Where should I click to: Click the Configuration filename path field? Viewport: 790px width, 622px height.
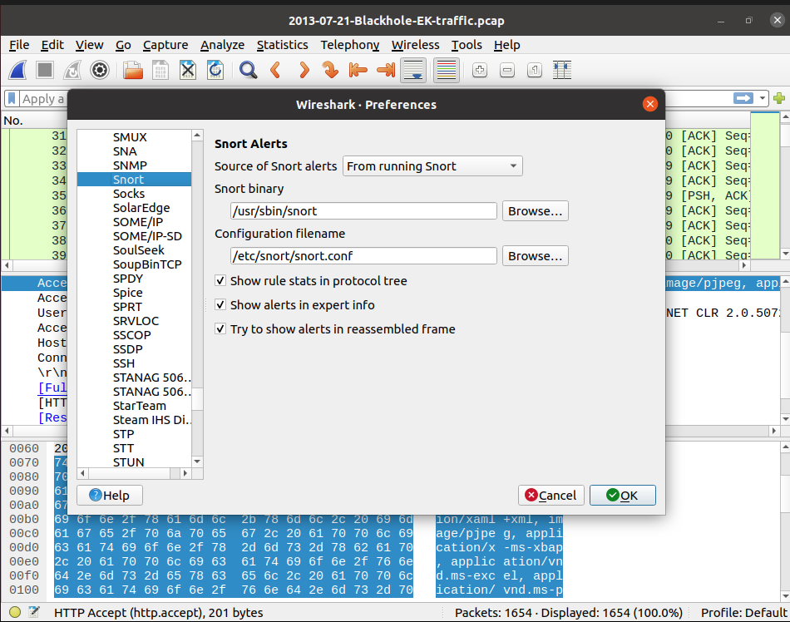tap(363, 256)
